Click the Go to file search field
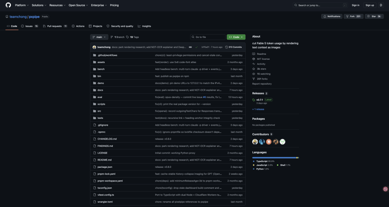 click(208, 37)
